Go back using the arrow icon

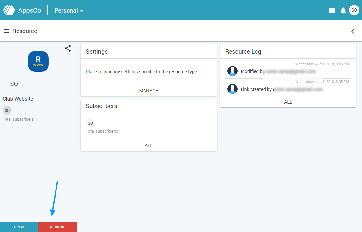pos(354,31)
